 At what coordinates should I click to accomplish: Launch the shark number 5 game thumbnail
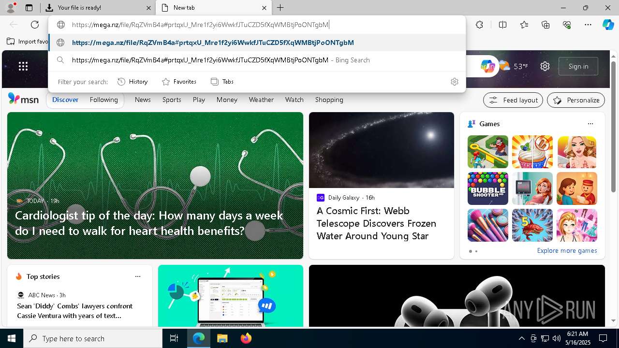tap(532, 225)
